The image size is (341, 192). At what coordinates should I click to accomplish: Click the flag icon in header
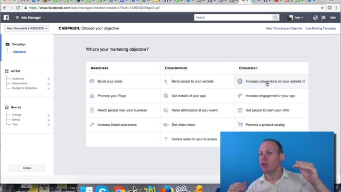coord(323,18)
